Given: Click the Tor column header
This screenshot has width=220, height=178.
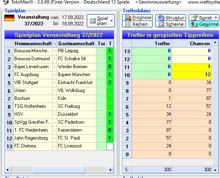Looking at the screenshot, I should (101, 44).
